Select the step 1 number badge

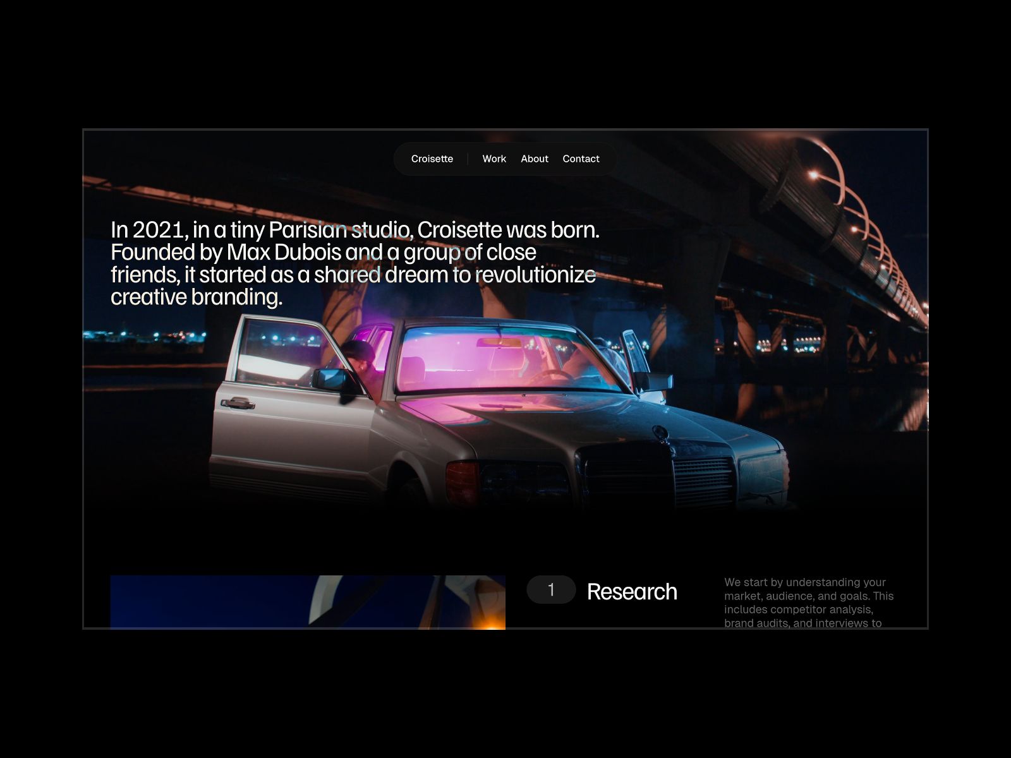pos(551,590)
